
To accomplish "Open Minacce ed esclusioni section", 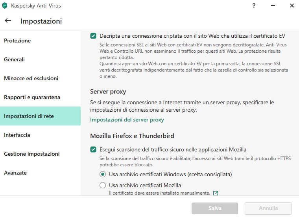I will pos(40,78).
